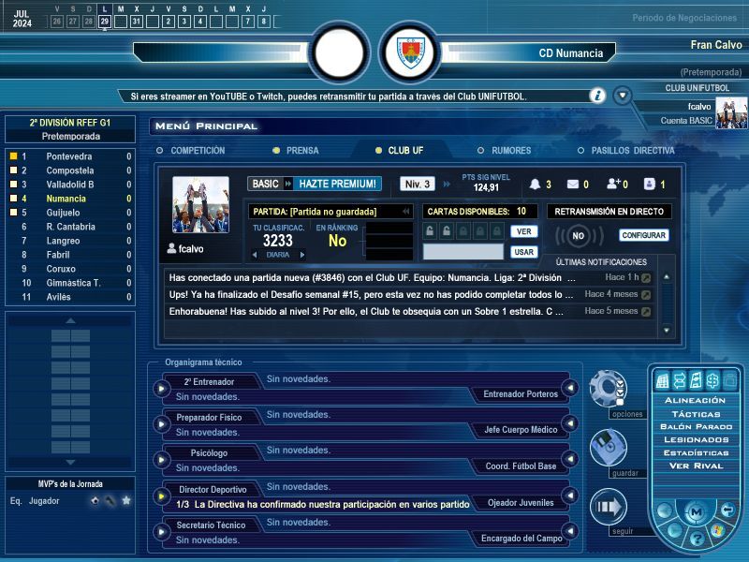This screenshot has height=562, width=749.
Task: Open the notifications bell icon
Action: tap(535, 184)
